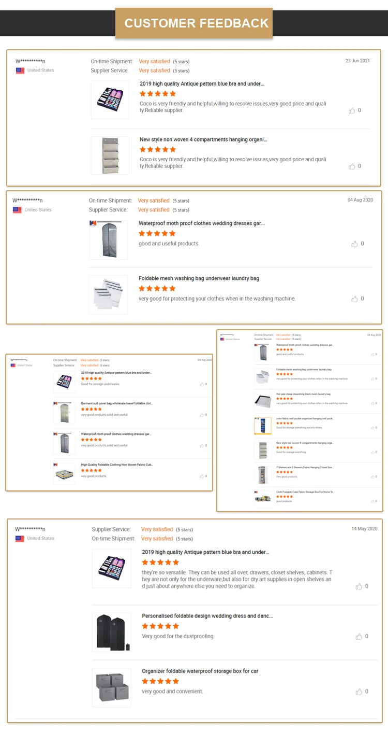The image size is (388, 731).
Task: Like the 7 Shelves and 3 Drawers review
Action: pyautogui.click(x=373, y=476)
